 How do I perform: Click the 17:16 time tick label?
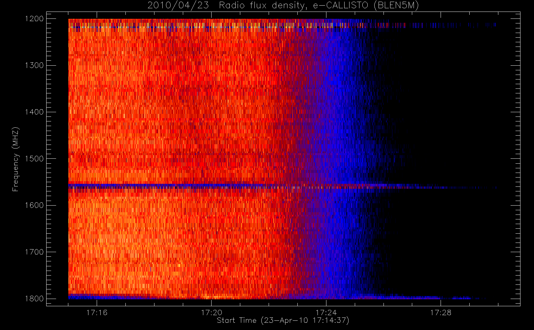97,313
